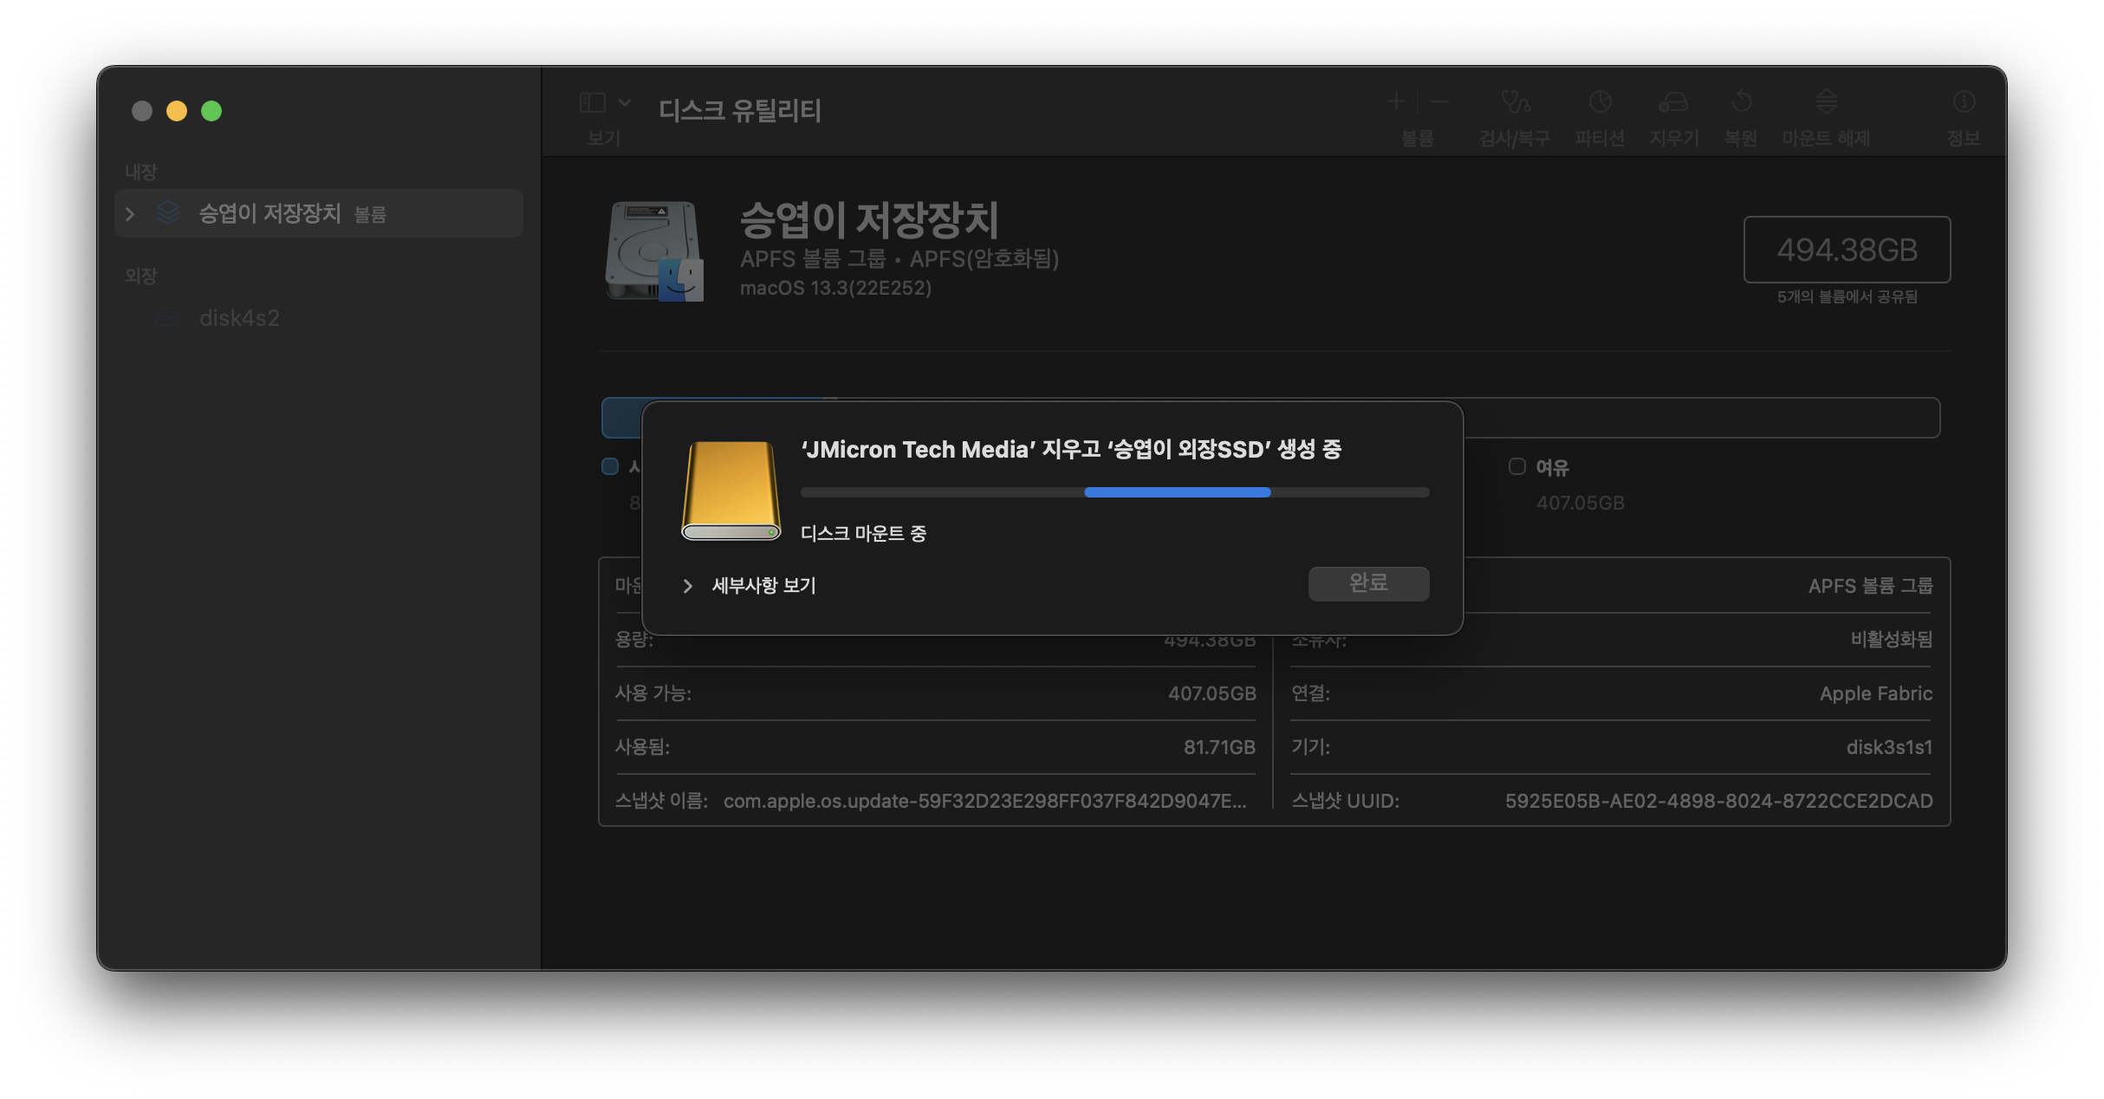Select disk4s2 in the external list
This screenshot has height=1099, width=2104.
tap(239, 318)
